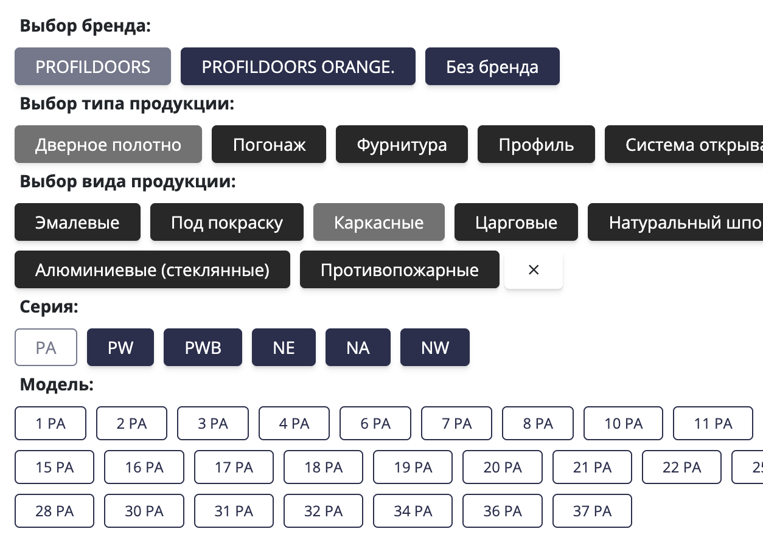Image resolution: width=763 pixels, height=540 pixels.
Task: Choose the Без бренда option
Action: click(x=492, y=66)
